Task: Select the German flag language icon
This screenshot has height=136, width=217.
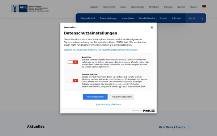Action: (204, 7)
